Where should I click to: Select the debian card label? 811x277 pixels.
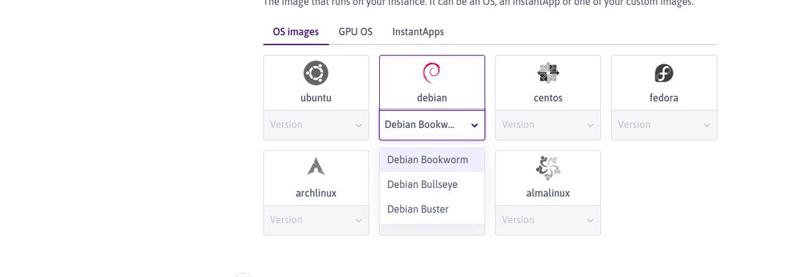click(x=432, y=98)
